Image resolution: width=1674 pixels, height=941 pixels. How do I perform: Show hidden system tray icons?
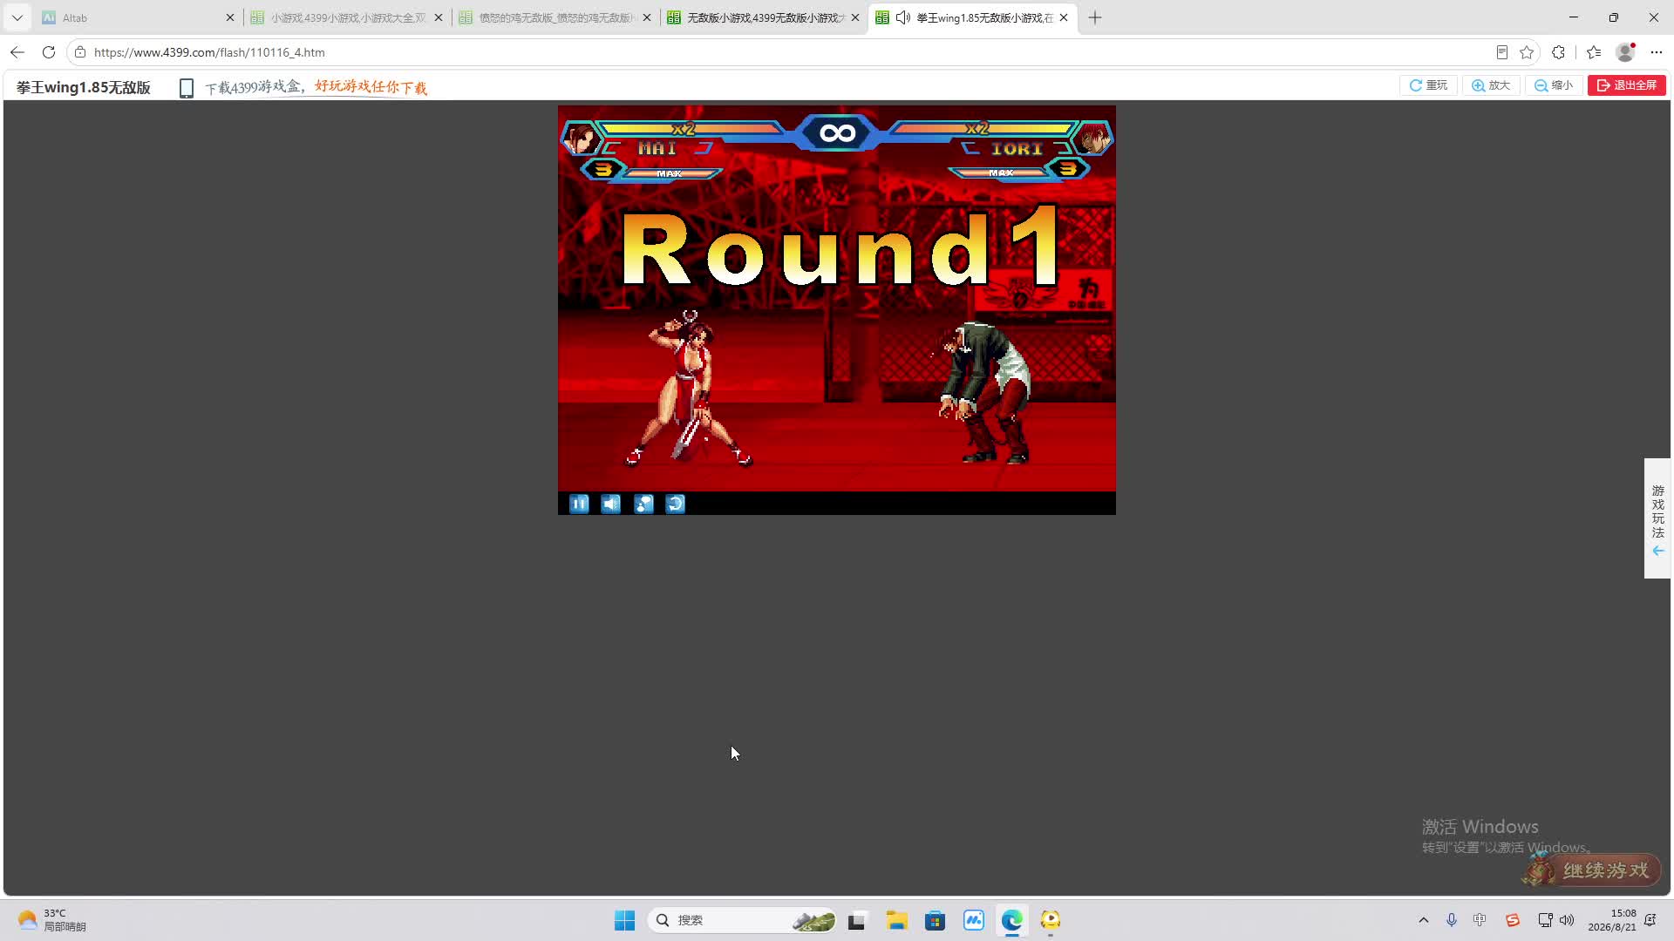(x=1424, y=920)
